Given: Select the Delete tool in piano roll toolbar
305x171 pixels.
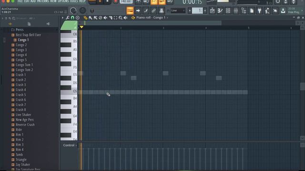Looking at the screenshot, I should pyautogui.click(x=101, y=18).
